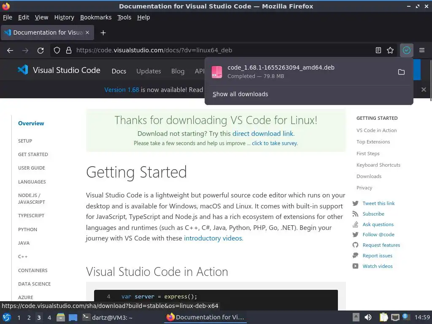Open the Updates navigation link
Viewport: 432px width, 324px height.
[149, 71]
